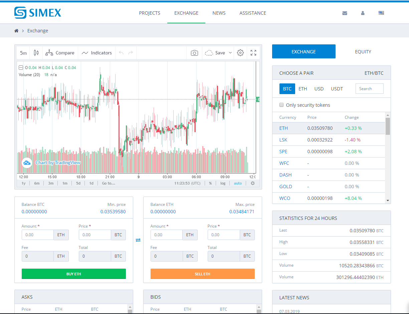Image resolution: width=409 pixels, height=314 pixels.
Task: Collapse the chart legend minus box
Action: (21, 68)
